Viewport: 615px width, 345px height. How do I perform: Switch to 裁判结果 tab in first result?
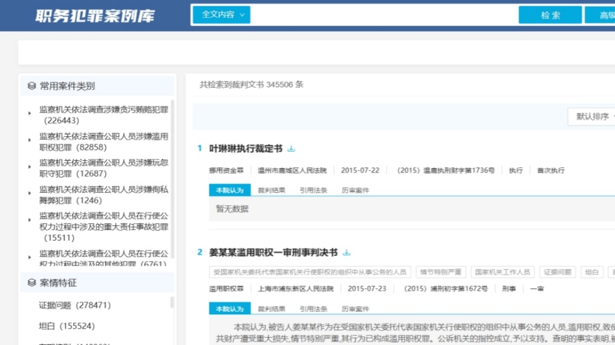tap(271, 190)
